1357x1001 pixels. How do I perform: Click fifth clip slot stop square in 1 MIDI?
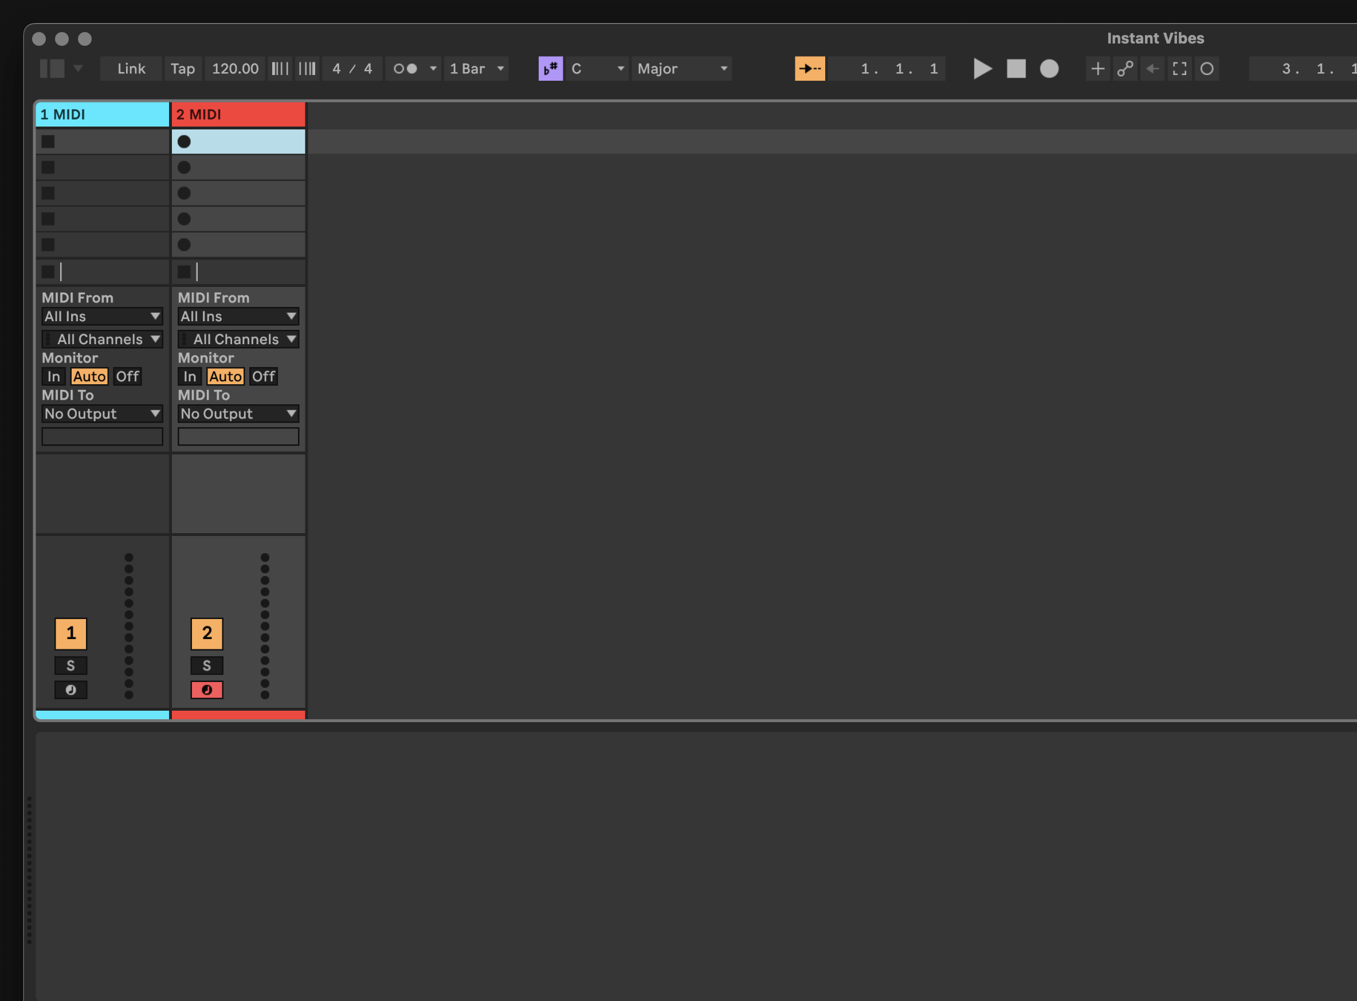tap(48, 245)
